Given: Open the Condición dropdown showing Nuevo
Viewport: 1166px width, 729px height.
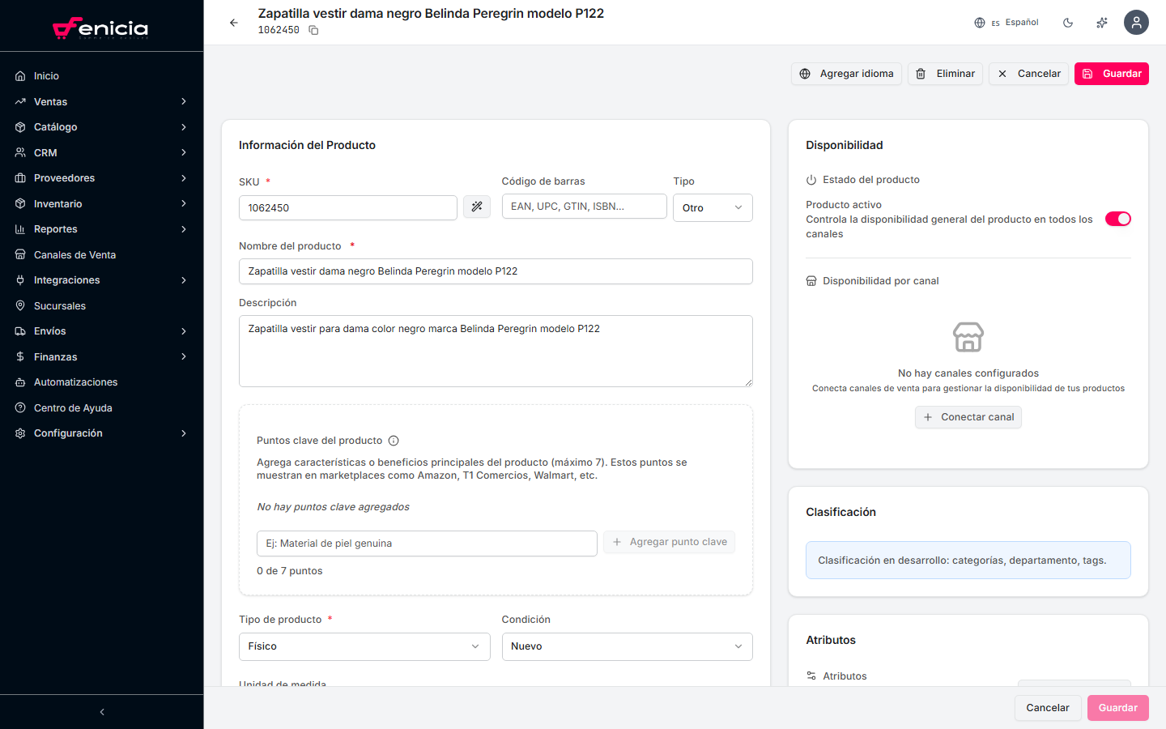Looking at the screenshot, I should click(627, 646).
